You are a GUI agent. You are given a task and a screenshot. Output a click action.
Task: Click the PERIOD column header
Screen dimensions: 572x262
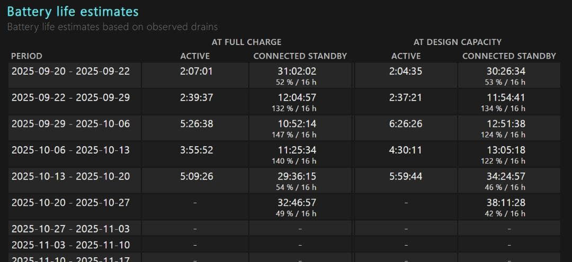(26, 56)
